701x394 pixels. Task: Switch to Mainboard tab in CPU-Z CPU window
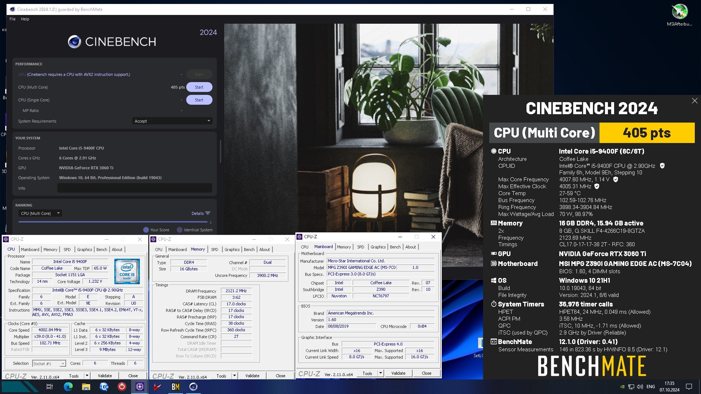(x=30, y=250)
